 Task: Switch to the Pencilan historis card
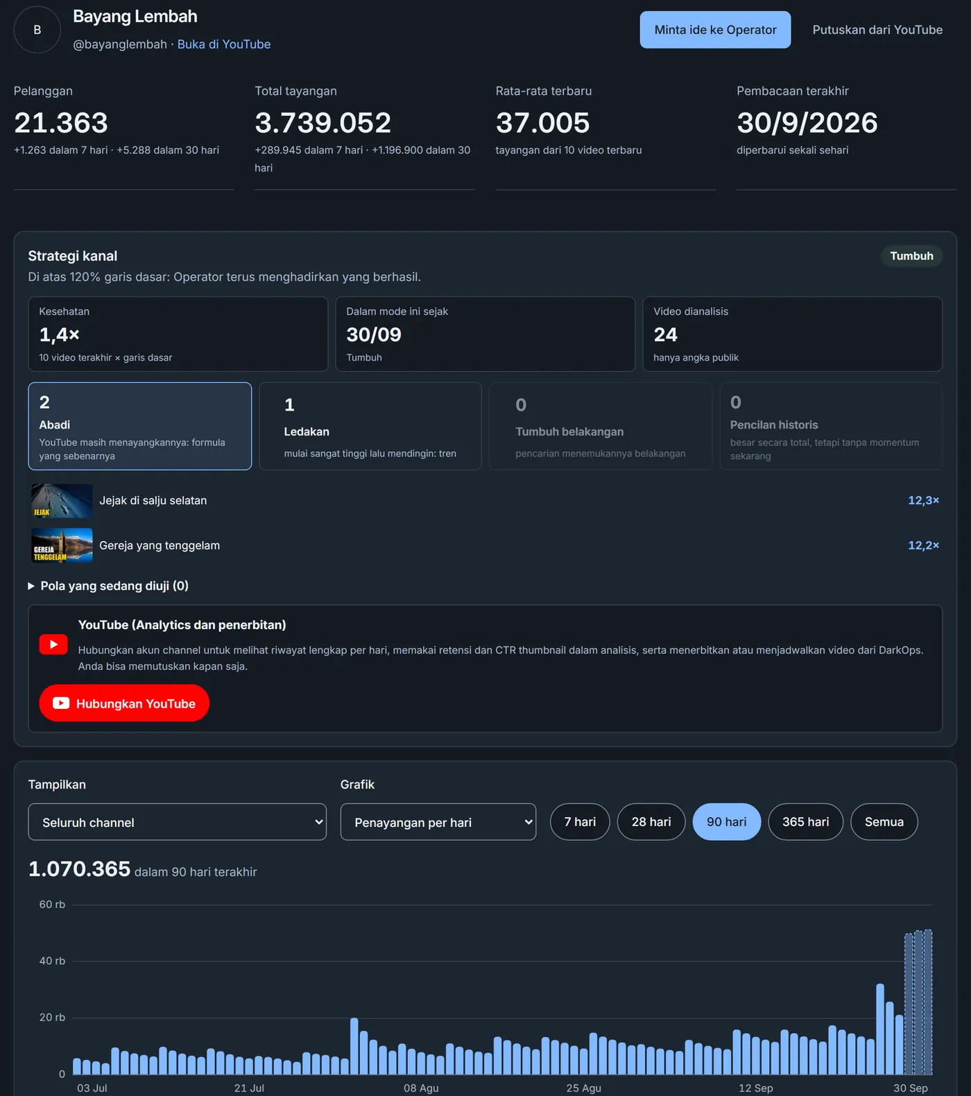831,426
